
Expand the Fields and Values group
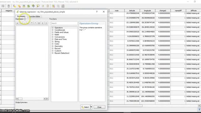(52, 32)
